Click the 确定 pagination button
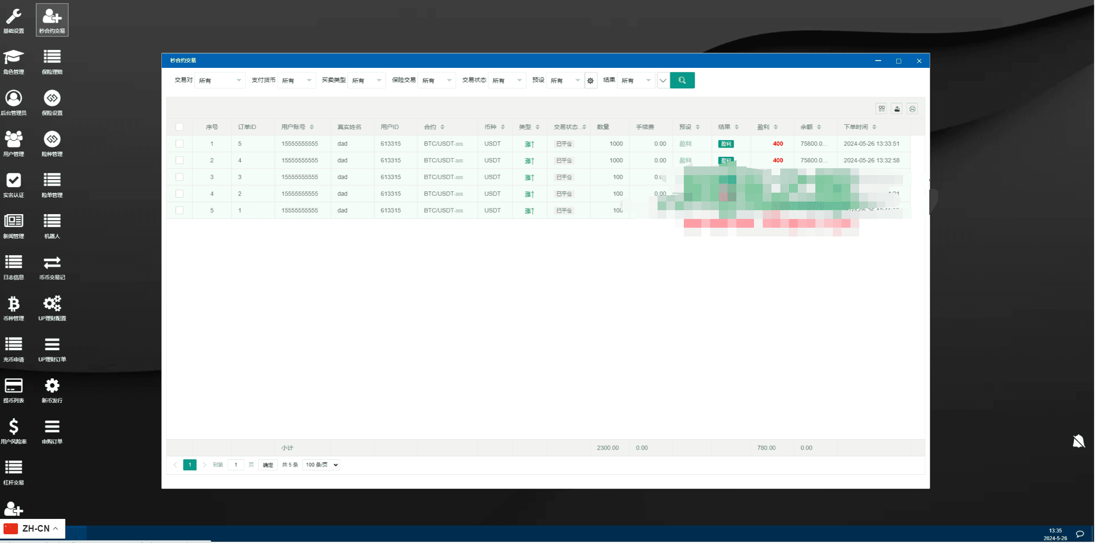This screenshot has width=1095, height=543. click(x=268, y=465)
